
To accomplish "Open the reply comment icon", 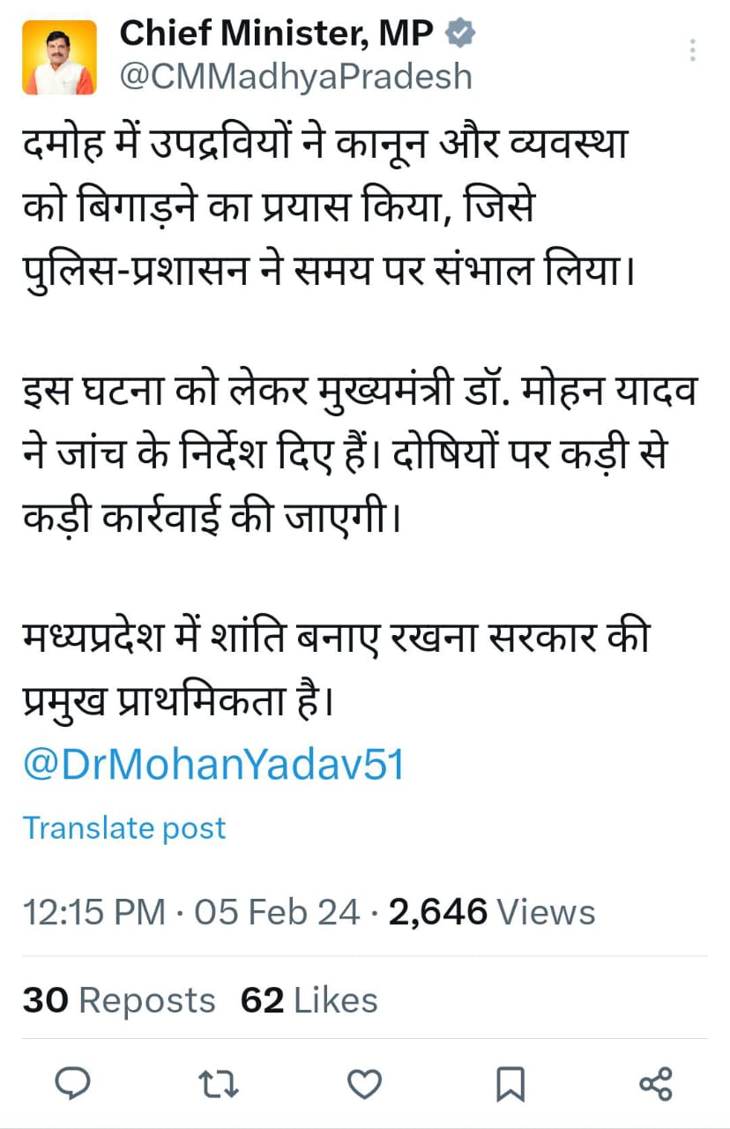I will point(76,1082).
